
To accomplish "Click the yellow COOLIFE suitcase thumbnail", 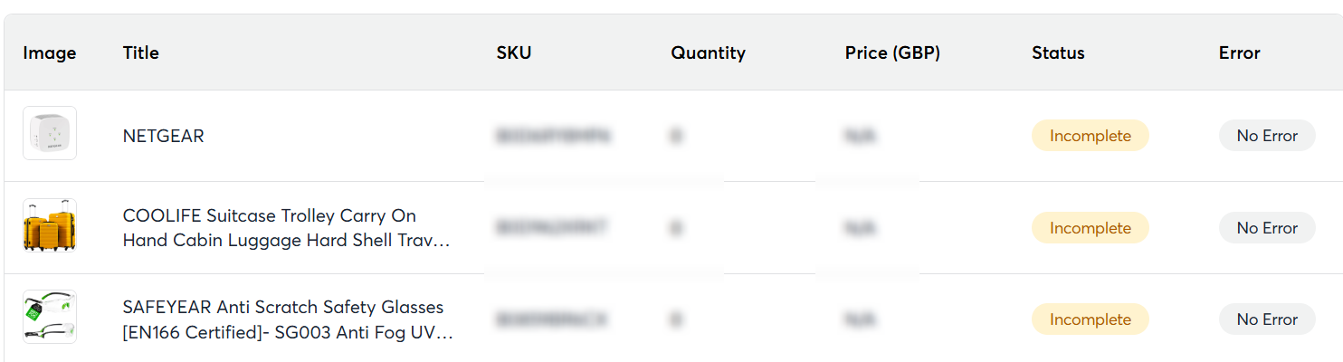I will point(50,226).
